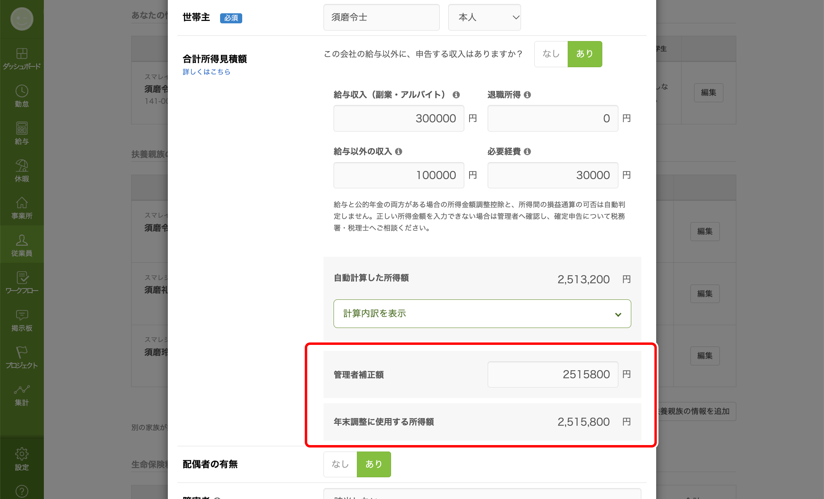Viewport: 824px width, 499px height.
Task: Expand 計算内訳を表示 breakdown panel
Action: [x=482, y=314]
